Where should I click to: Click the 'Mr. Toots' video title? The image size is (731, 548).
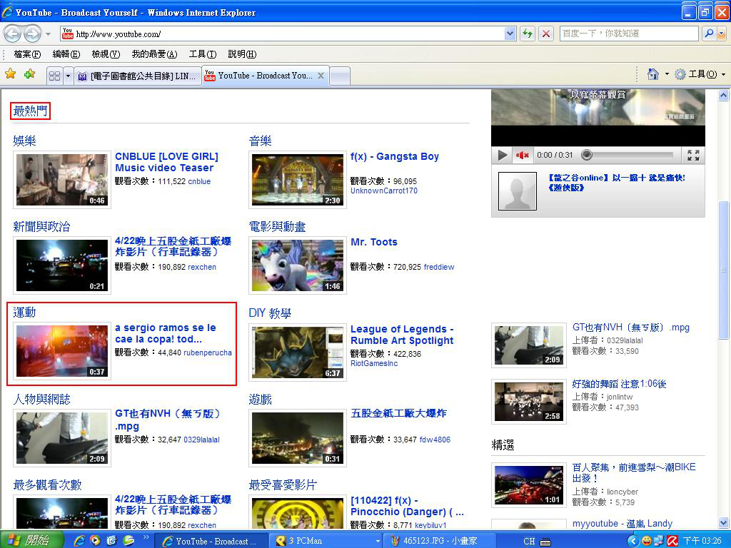coord(373,242)
